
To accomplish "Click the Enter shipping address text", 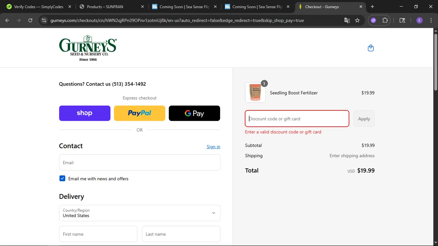I will coord(352,156).
